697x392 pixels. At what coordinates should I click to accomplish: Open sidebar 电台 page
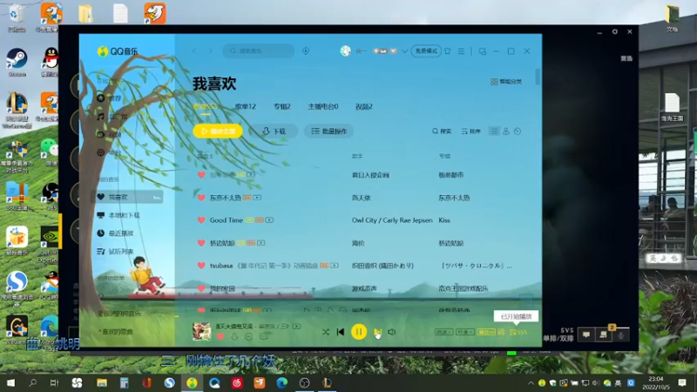coord(110,153)
